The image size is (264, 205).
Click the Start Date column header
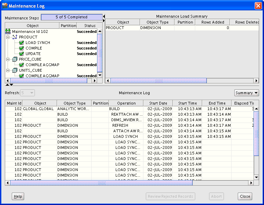coord(158,103)
